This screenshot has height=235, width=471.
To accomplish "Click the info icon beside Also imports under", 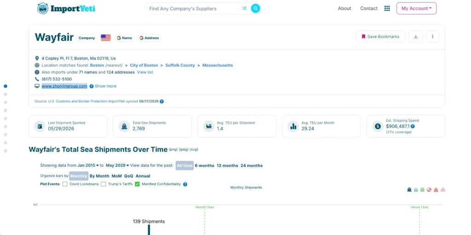I will tap(37, 72).
